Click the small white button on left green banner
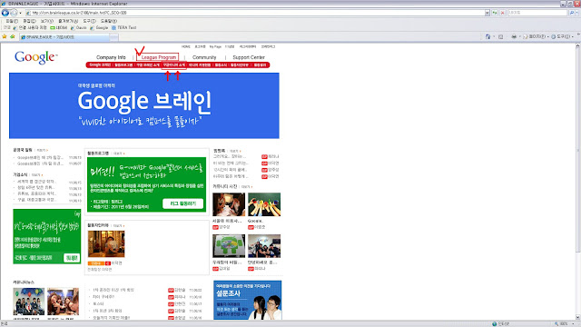This screenshot has height=327, width=581. (72, 258)
